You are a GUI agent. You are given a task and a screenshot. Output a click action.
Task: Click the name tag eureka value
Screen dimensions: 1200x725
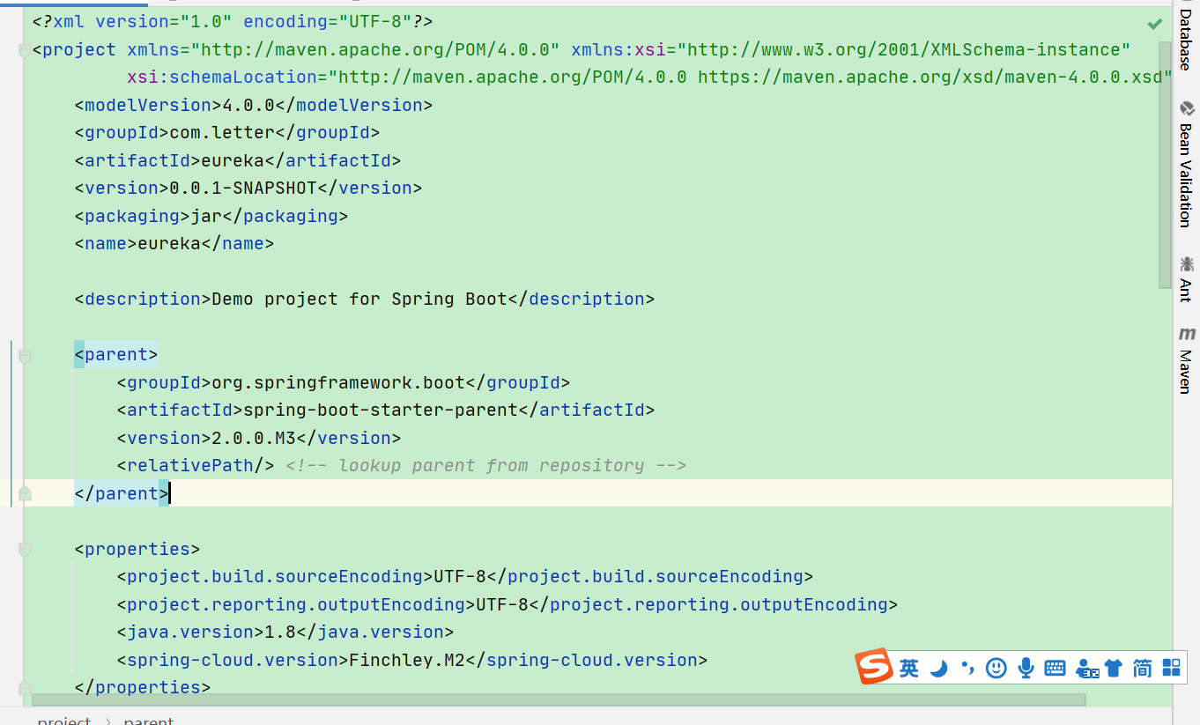click(169, 243)
